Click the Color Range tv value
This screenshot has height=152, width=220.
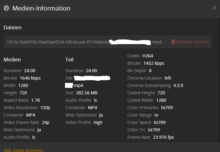pyautogui.click(x=156, y=115)
